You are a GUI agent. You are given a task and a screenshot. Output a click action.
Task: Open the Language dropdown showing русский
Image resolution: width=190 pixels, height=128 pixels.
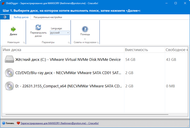(60, 33)
